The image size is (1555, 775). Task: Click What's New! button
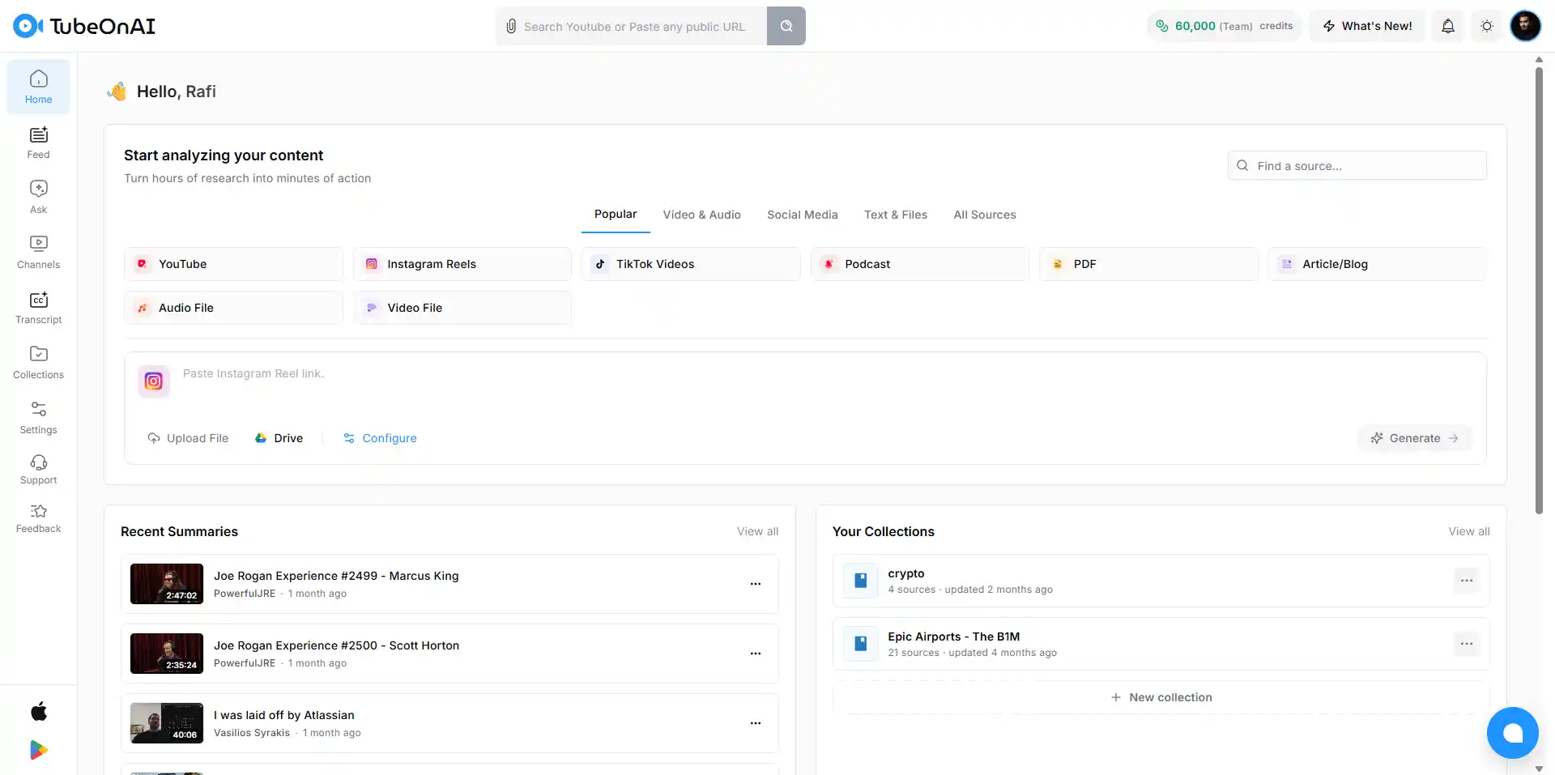(1367, 26)
